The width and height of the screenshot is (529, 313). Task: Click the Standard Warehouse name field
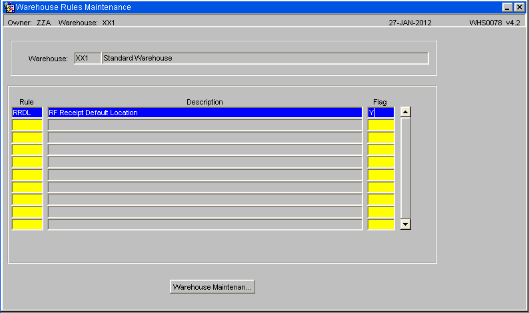[x=265, y=58]
